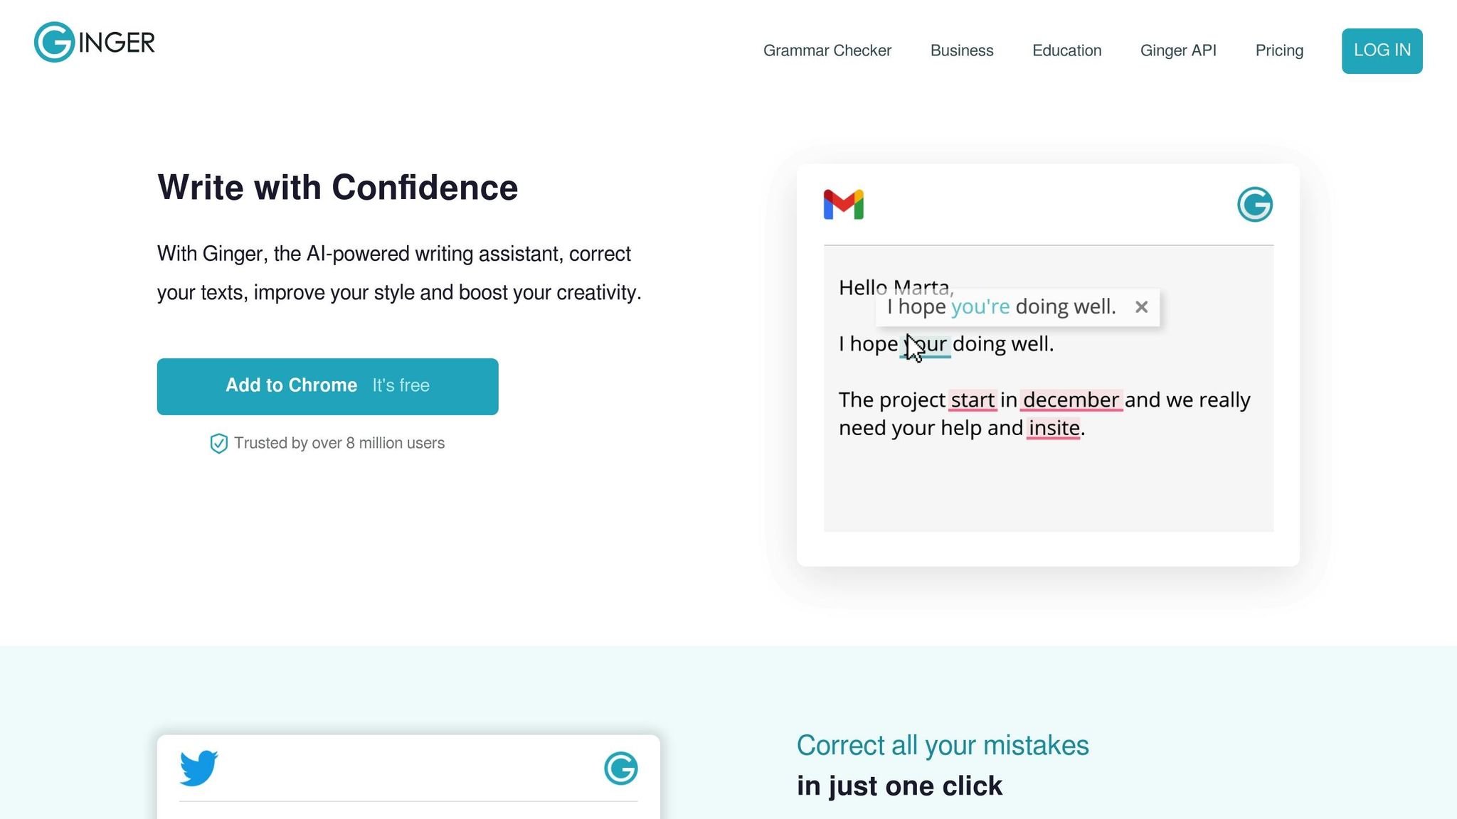
Task: Open the Business navigation item
Action: 961,50
